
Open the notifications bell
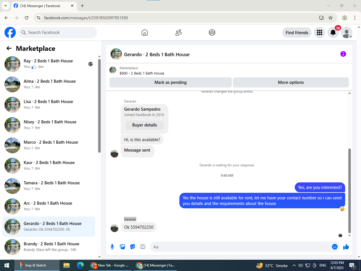[333, 32]
